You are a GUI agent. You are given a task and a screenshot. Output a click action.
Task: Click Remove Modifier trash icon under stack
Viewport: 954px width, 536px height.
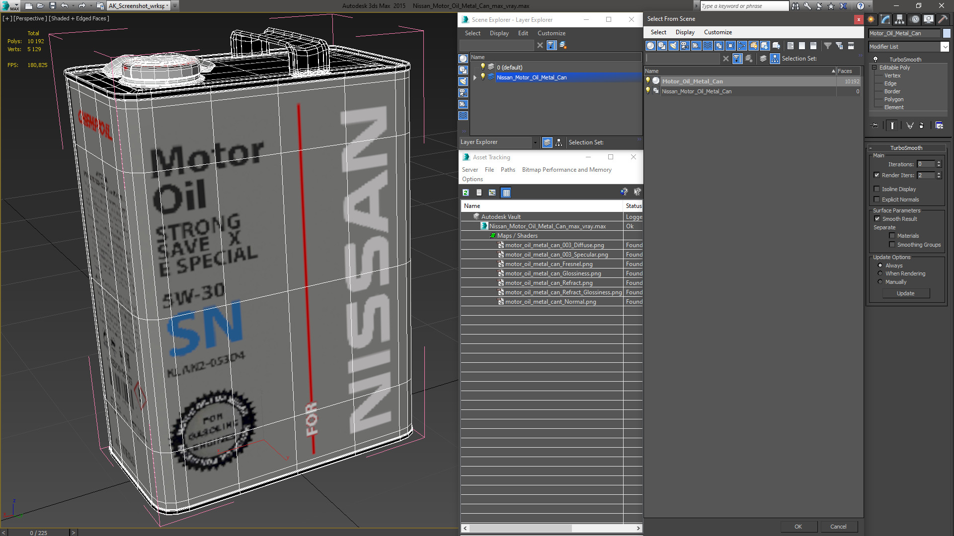pos(922,126)
